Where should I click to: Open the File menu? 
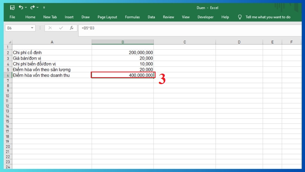click(12, 17)
